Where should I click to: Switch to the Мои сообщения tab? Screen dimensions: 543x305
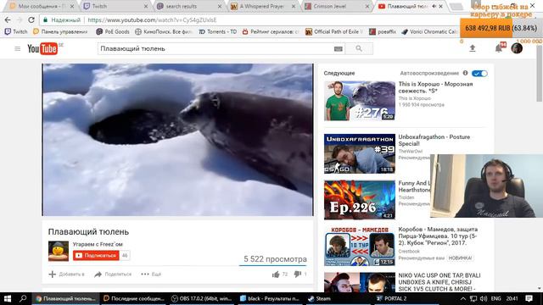tap(41, 6)
